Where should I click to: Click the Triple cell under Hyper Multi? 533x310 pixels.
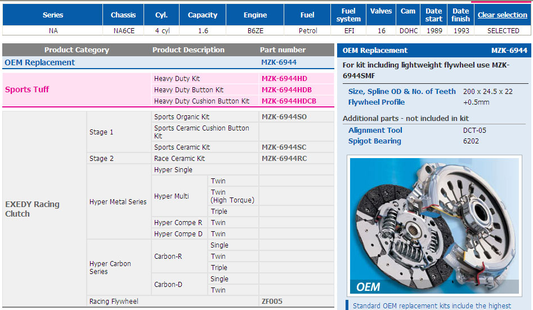233,211
